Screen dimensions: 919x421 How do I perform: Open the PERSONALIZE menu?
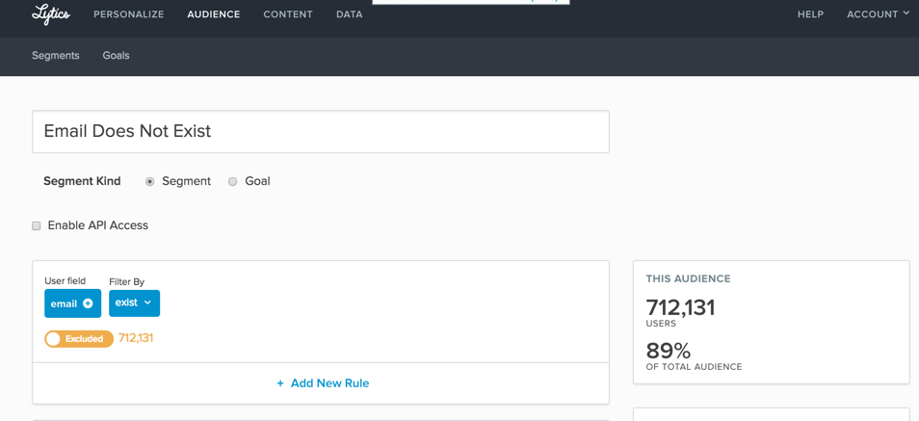[x=129, y=14]
